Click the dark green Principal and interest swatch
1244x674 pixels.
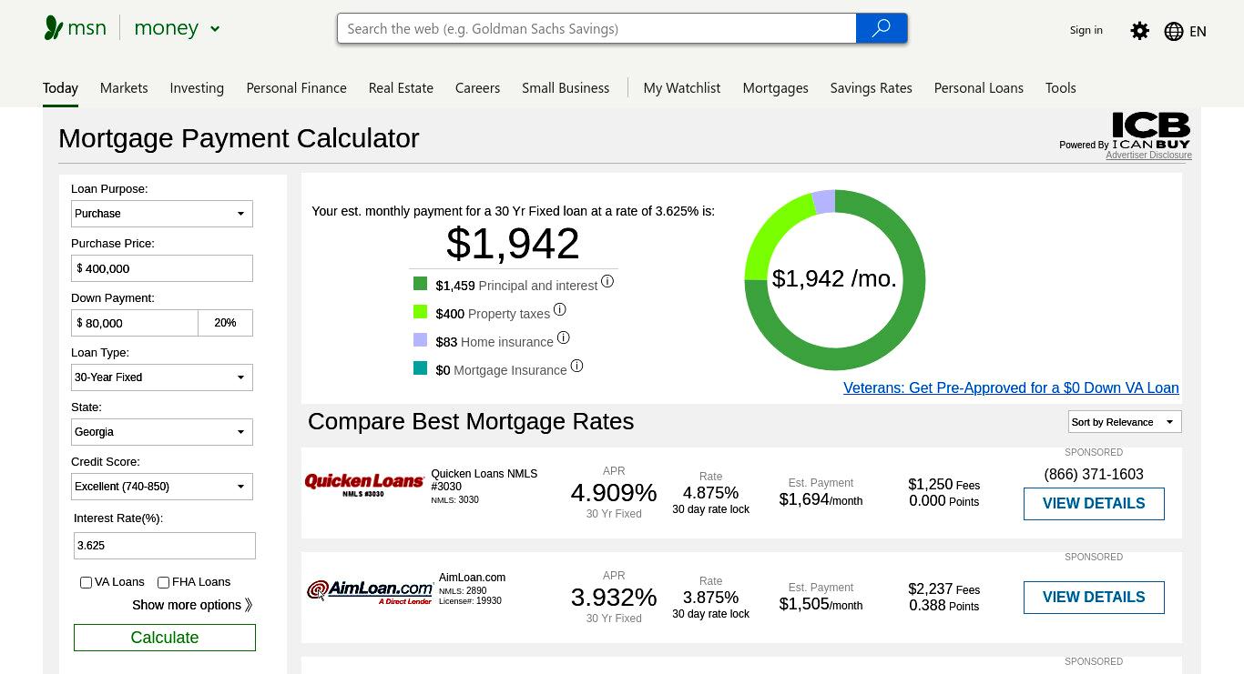tap(420, 284)
